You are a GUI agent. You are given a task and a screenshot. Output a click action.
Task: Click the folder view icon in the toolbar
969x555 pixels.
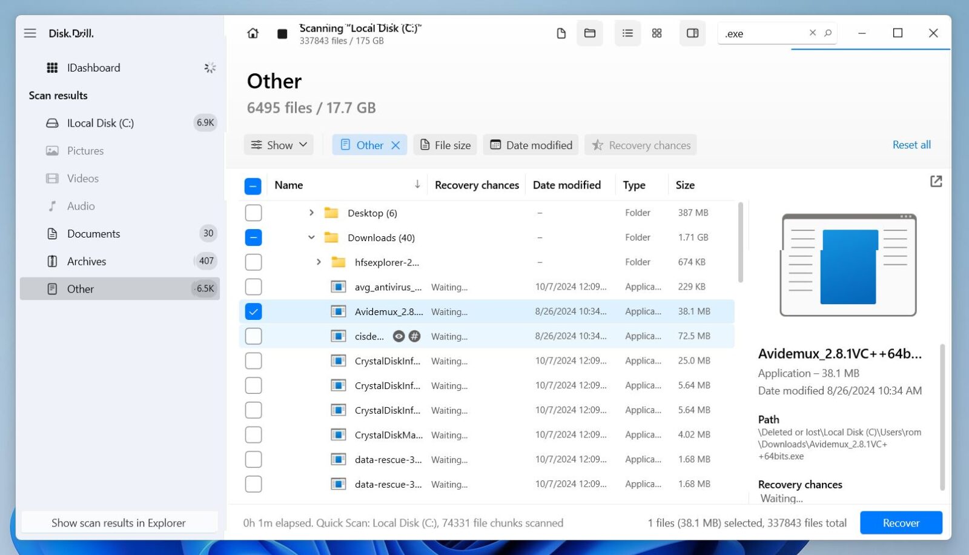(589, 33)
